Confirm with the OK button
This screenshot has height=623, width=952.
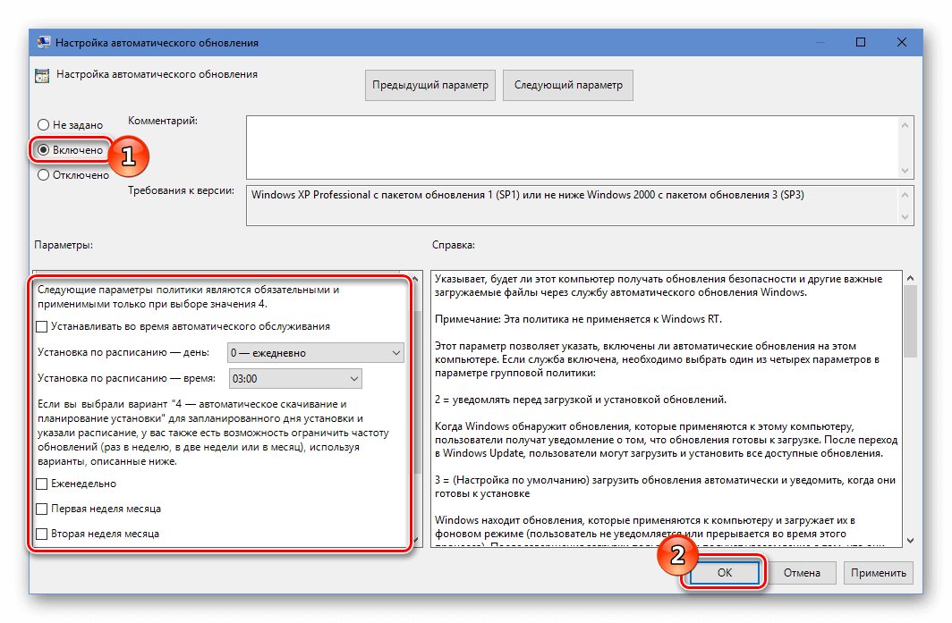click(725, 573)
